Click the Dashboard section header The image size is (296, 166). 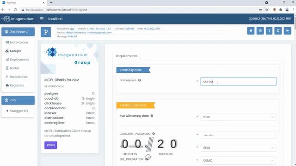pos(18,32)
